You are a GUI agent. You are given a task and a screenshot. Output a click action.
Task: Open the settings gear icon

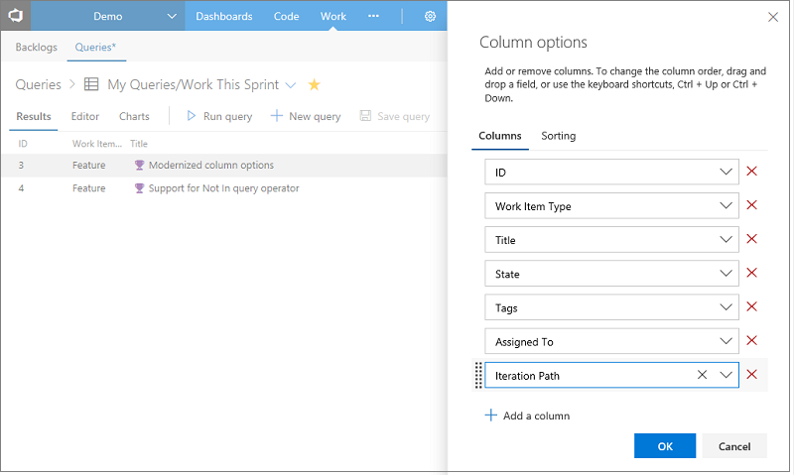[430, 16]
